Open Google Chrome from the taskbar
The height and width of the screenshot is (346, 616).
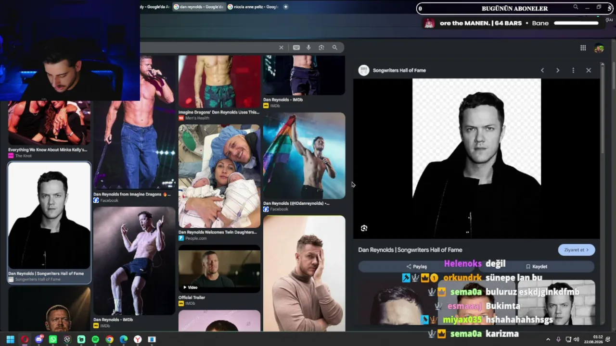point(109,339)
